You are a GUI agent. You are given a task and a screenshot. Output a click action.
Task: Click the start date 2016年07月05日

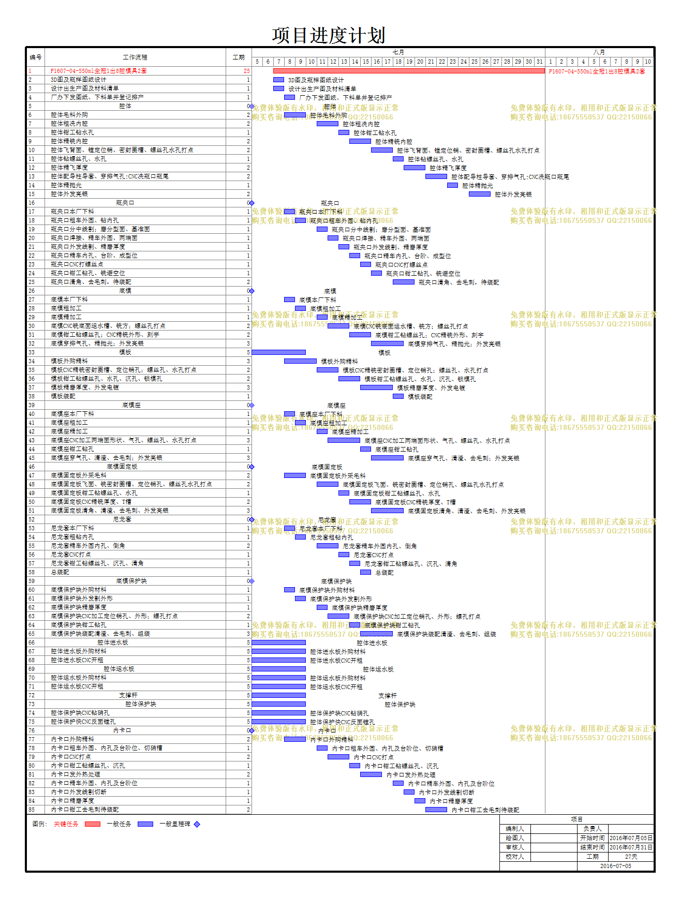point(631,838)
